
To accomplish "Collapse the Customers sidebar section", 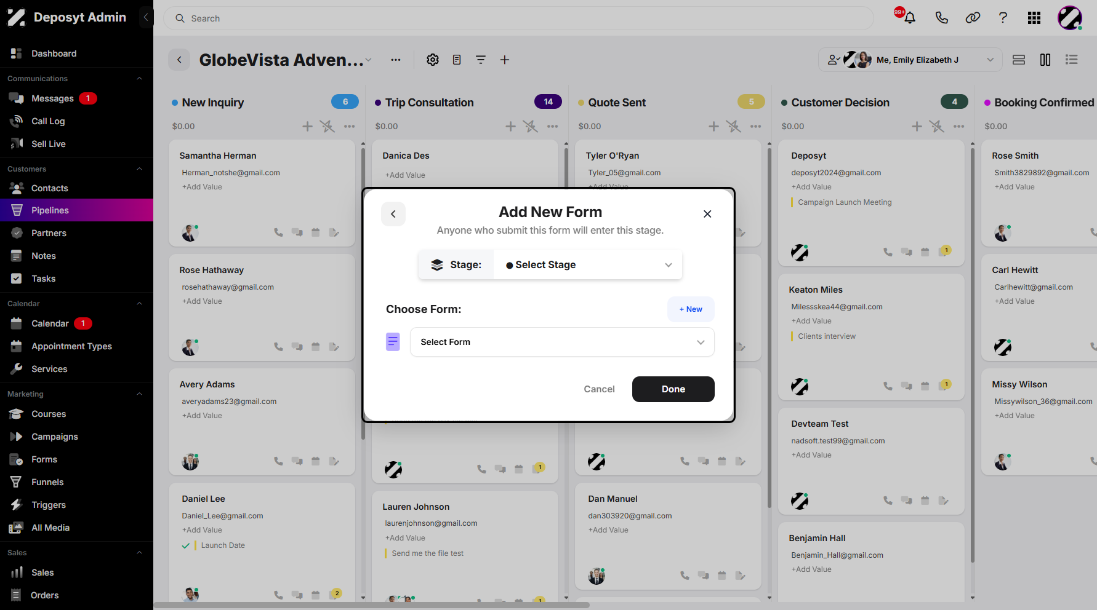I will [139, 169].
